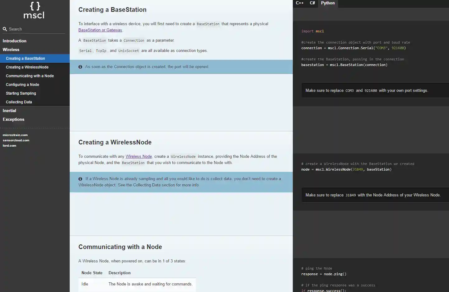Select "Creating a WirelessNode" in the sidebar
The image size is (449, 292).
[x=27, y=67]
